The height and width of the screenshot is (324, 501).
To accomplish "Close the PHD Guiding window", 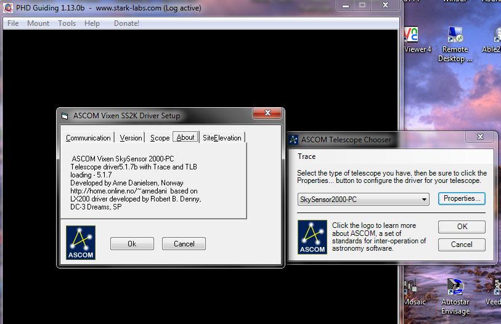I will click(385, 6).
